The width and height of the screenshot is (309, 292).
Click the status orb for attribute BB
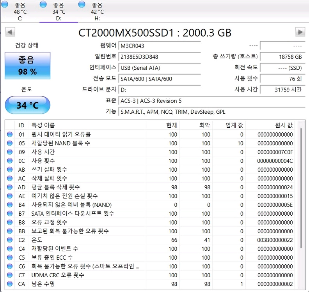(x=10, y=231)
